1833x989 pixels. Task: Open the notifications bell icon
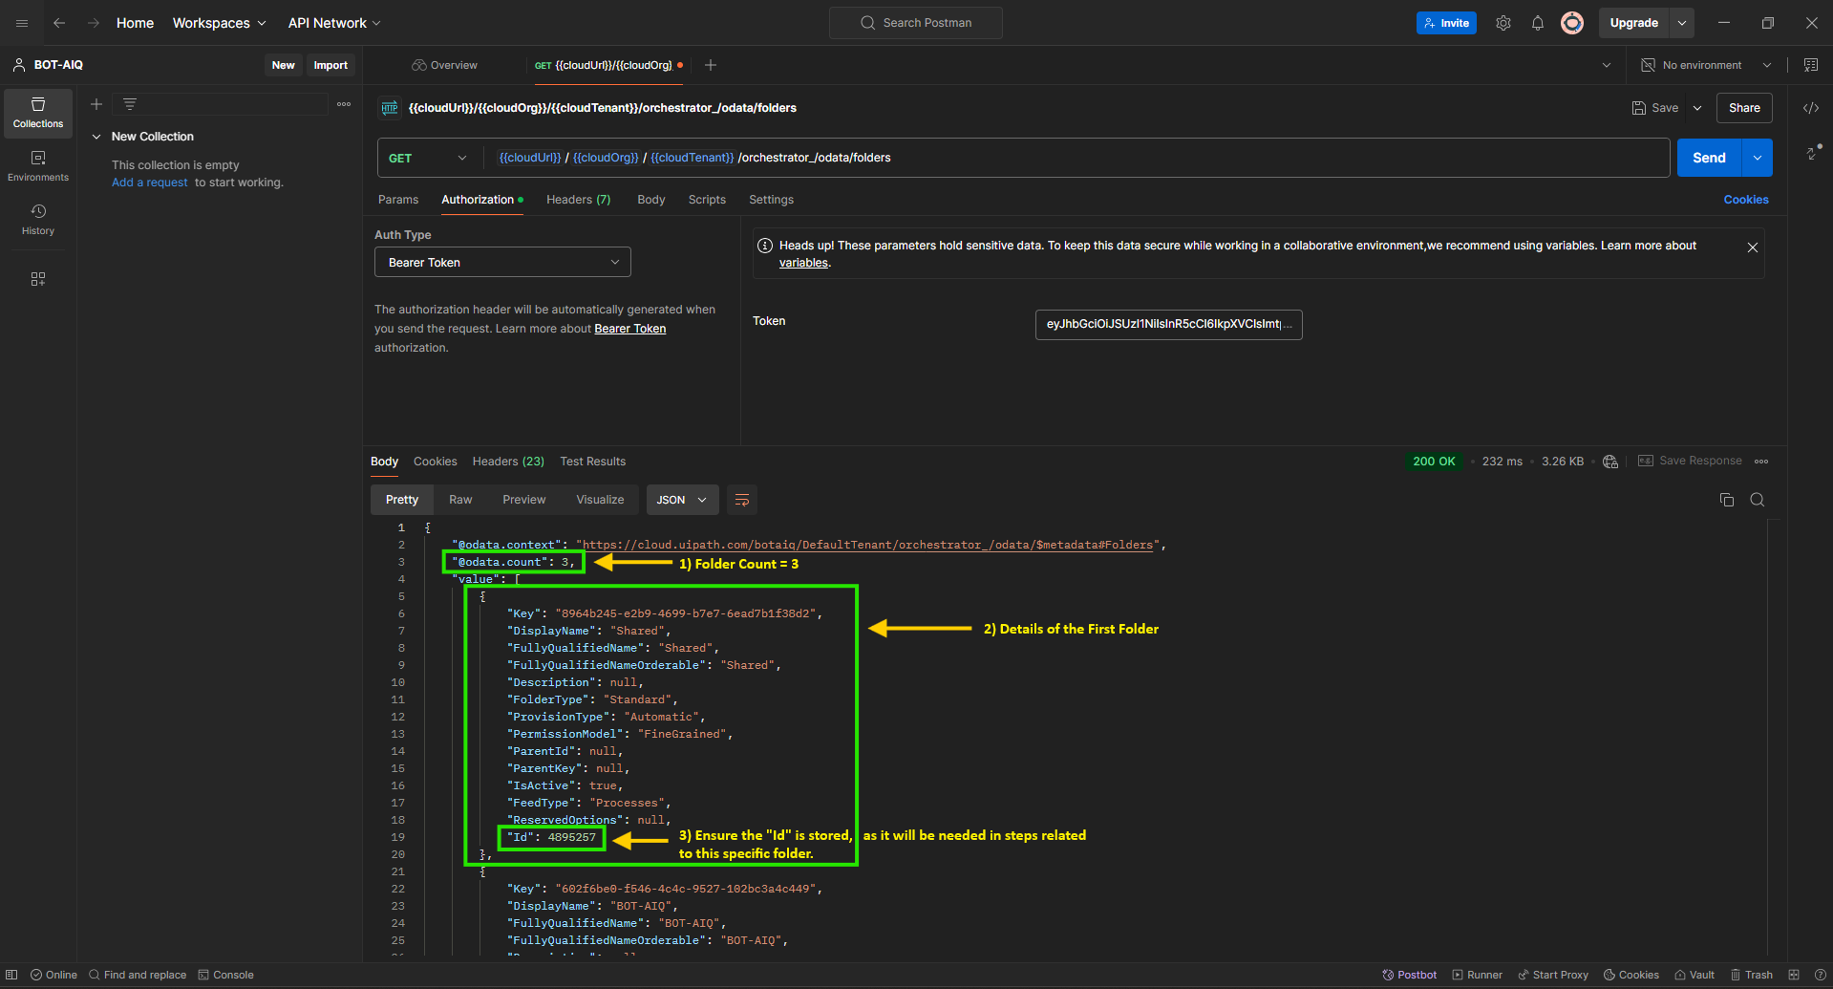pos(1538,23)
